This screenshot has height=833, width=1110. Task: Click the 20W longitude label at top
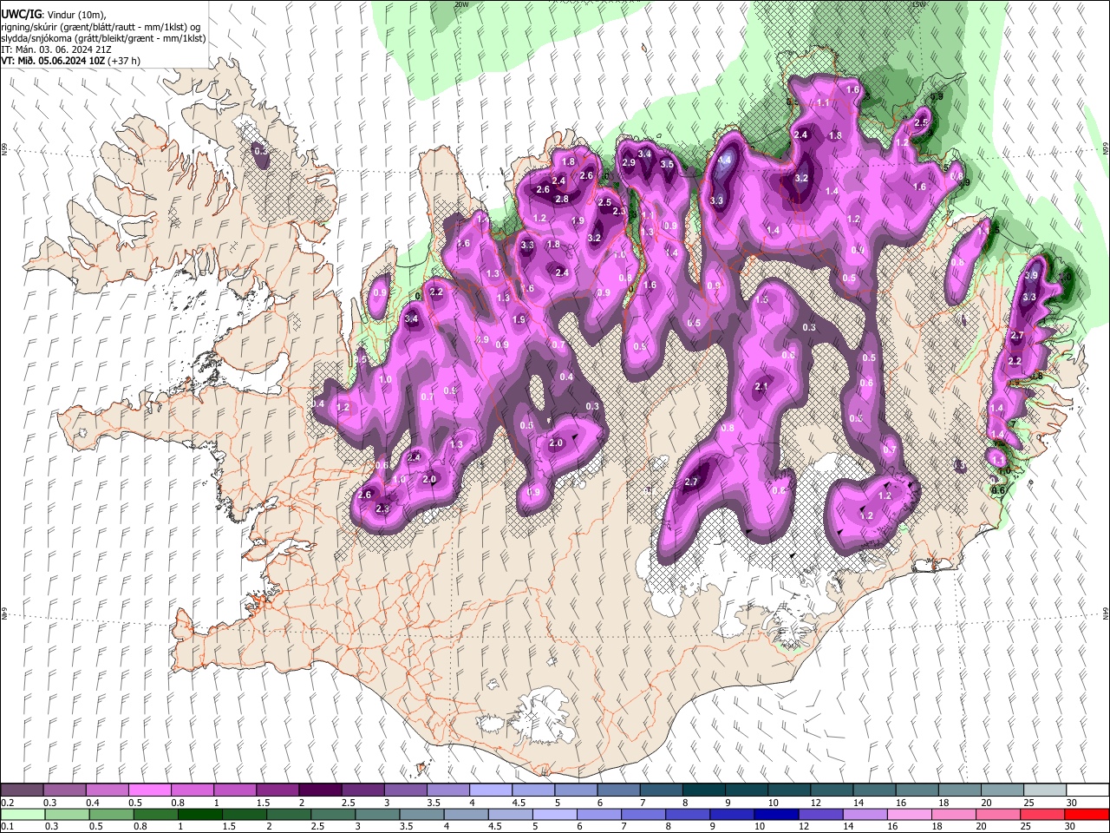coord(461,4)
